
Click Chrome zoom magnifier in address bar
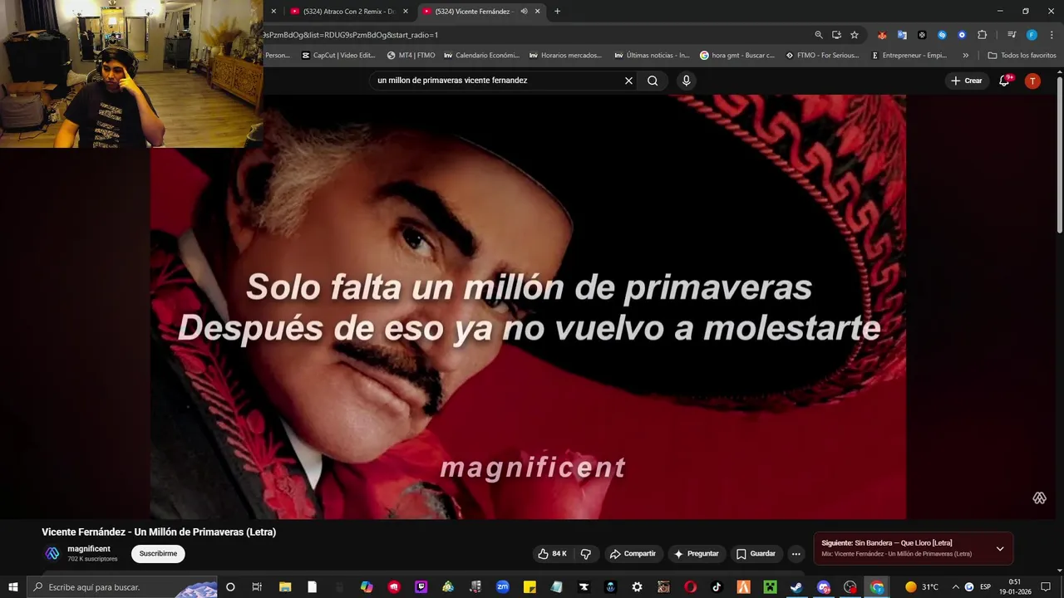click(819, 35)
